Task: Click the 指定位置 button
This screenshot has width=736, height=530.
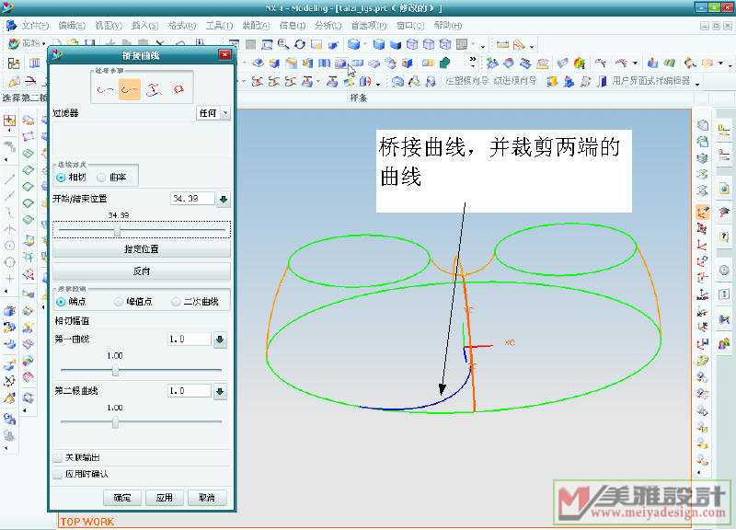Action: pyautogui.click(x=142, y=249)
